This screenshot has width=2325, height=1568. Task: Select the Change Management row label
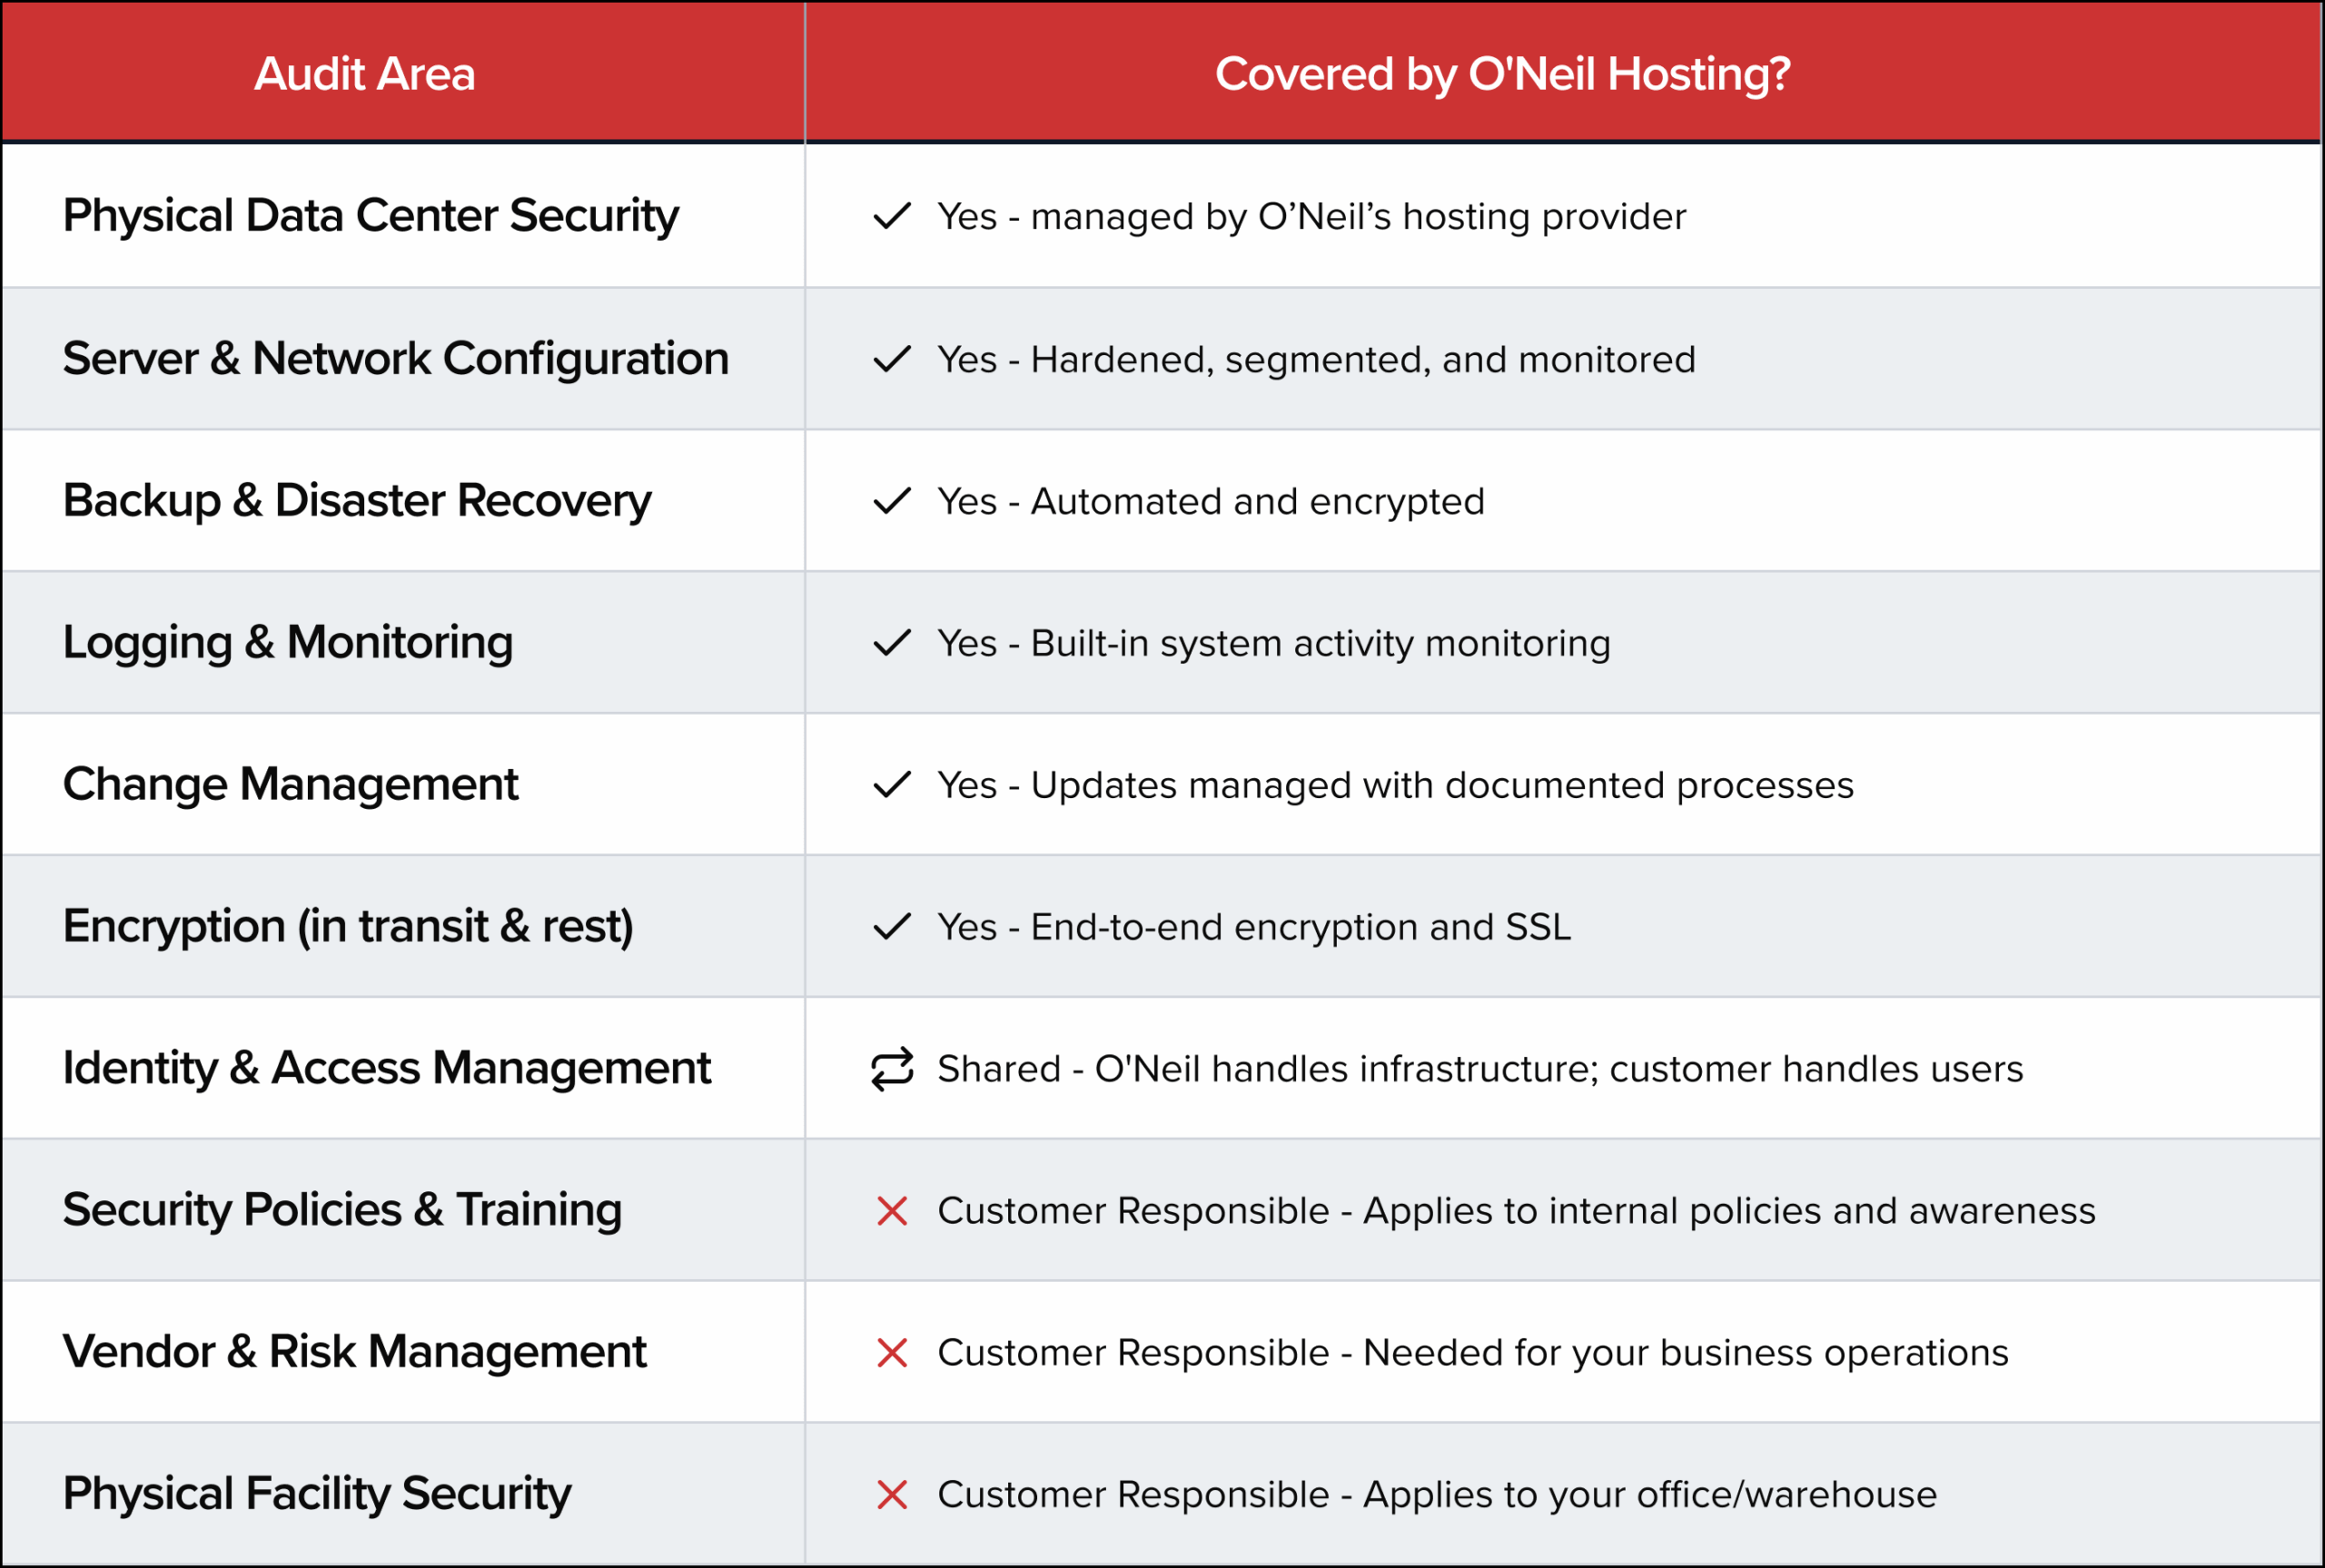pyautogui.click(x=290, y=785)
